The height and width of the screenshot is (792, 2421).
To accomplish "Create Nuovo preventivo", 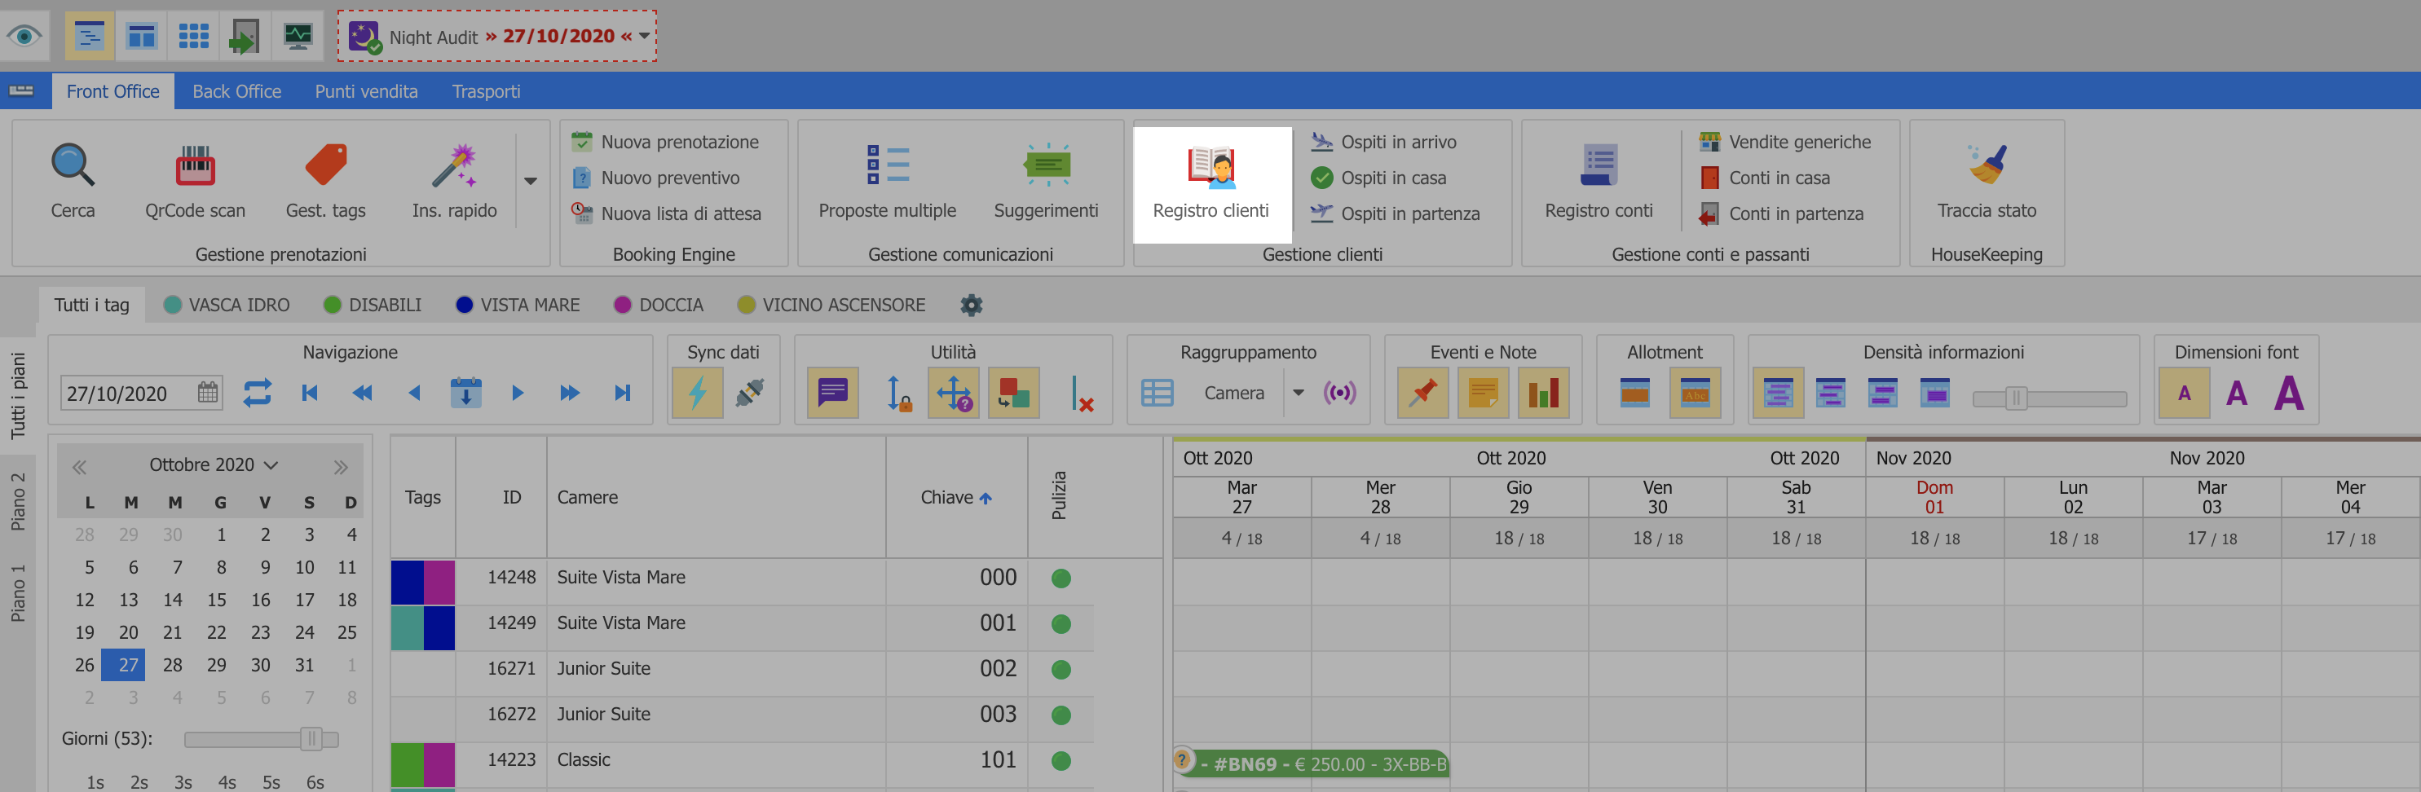I will 656,178.
